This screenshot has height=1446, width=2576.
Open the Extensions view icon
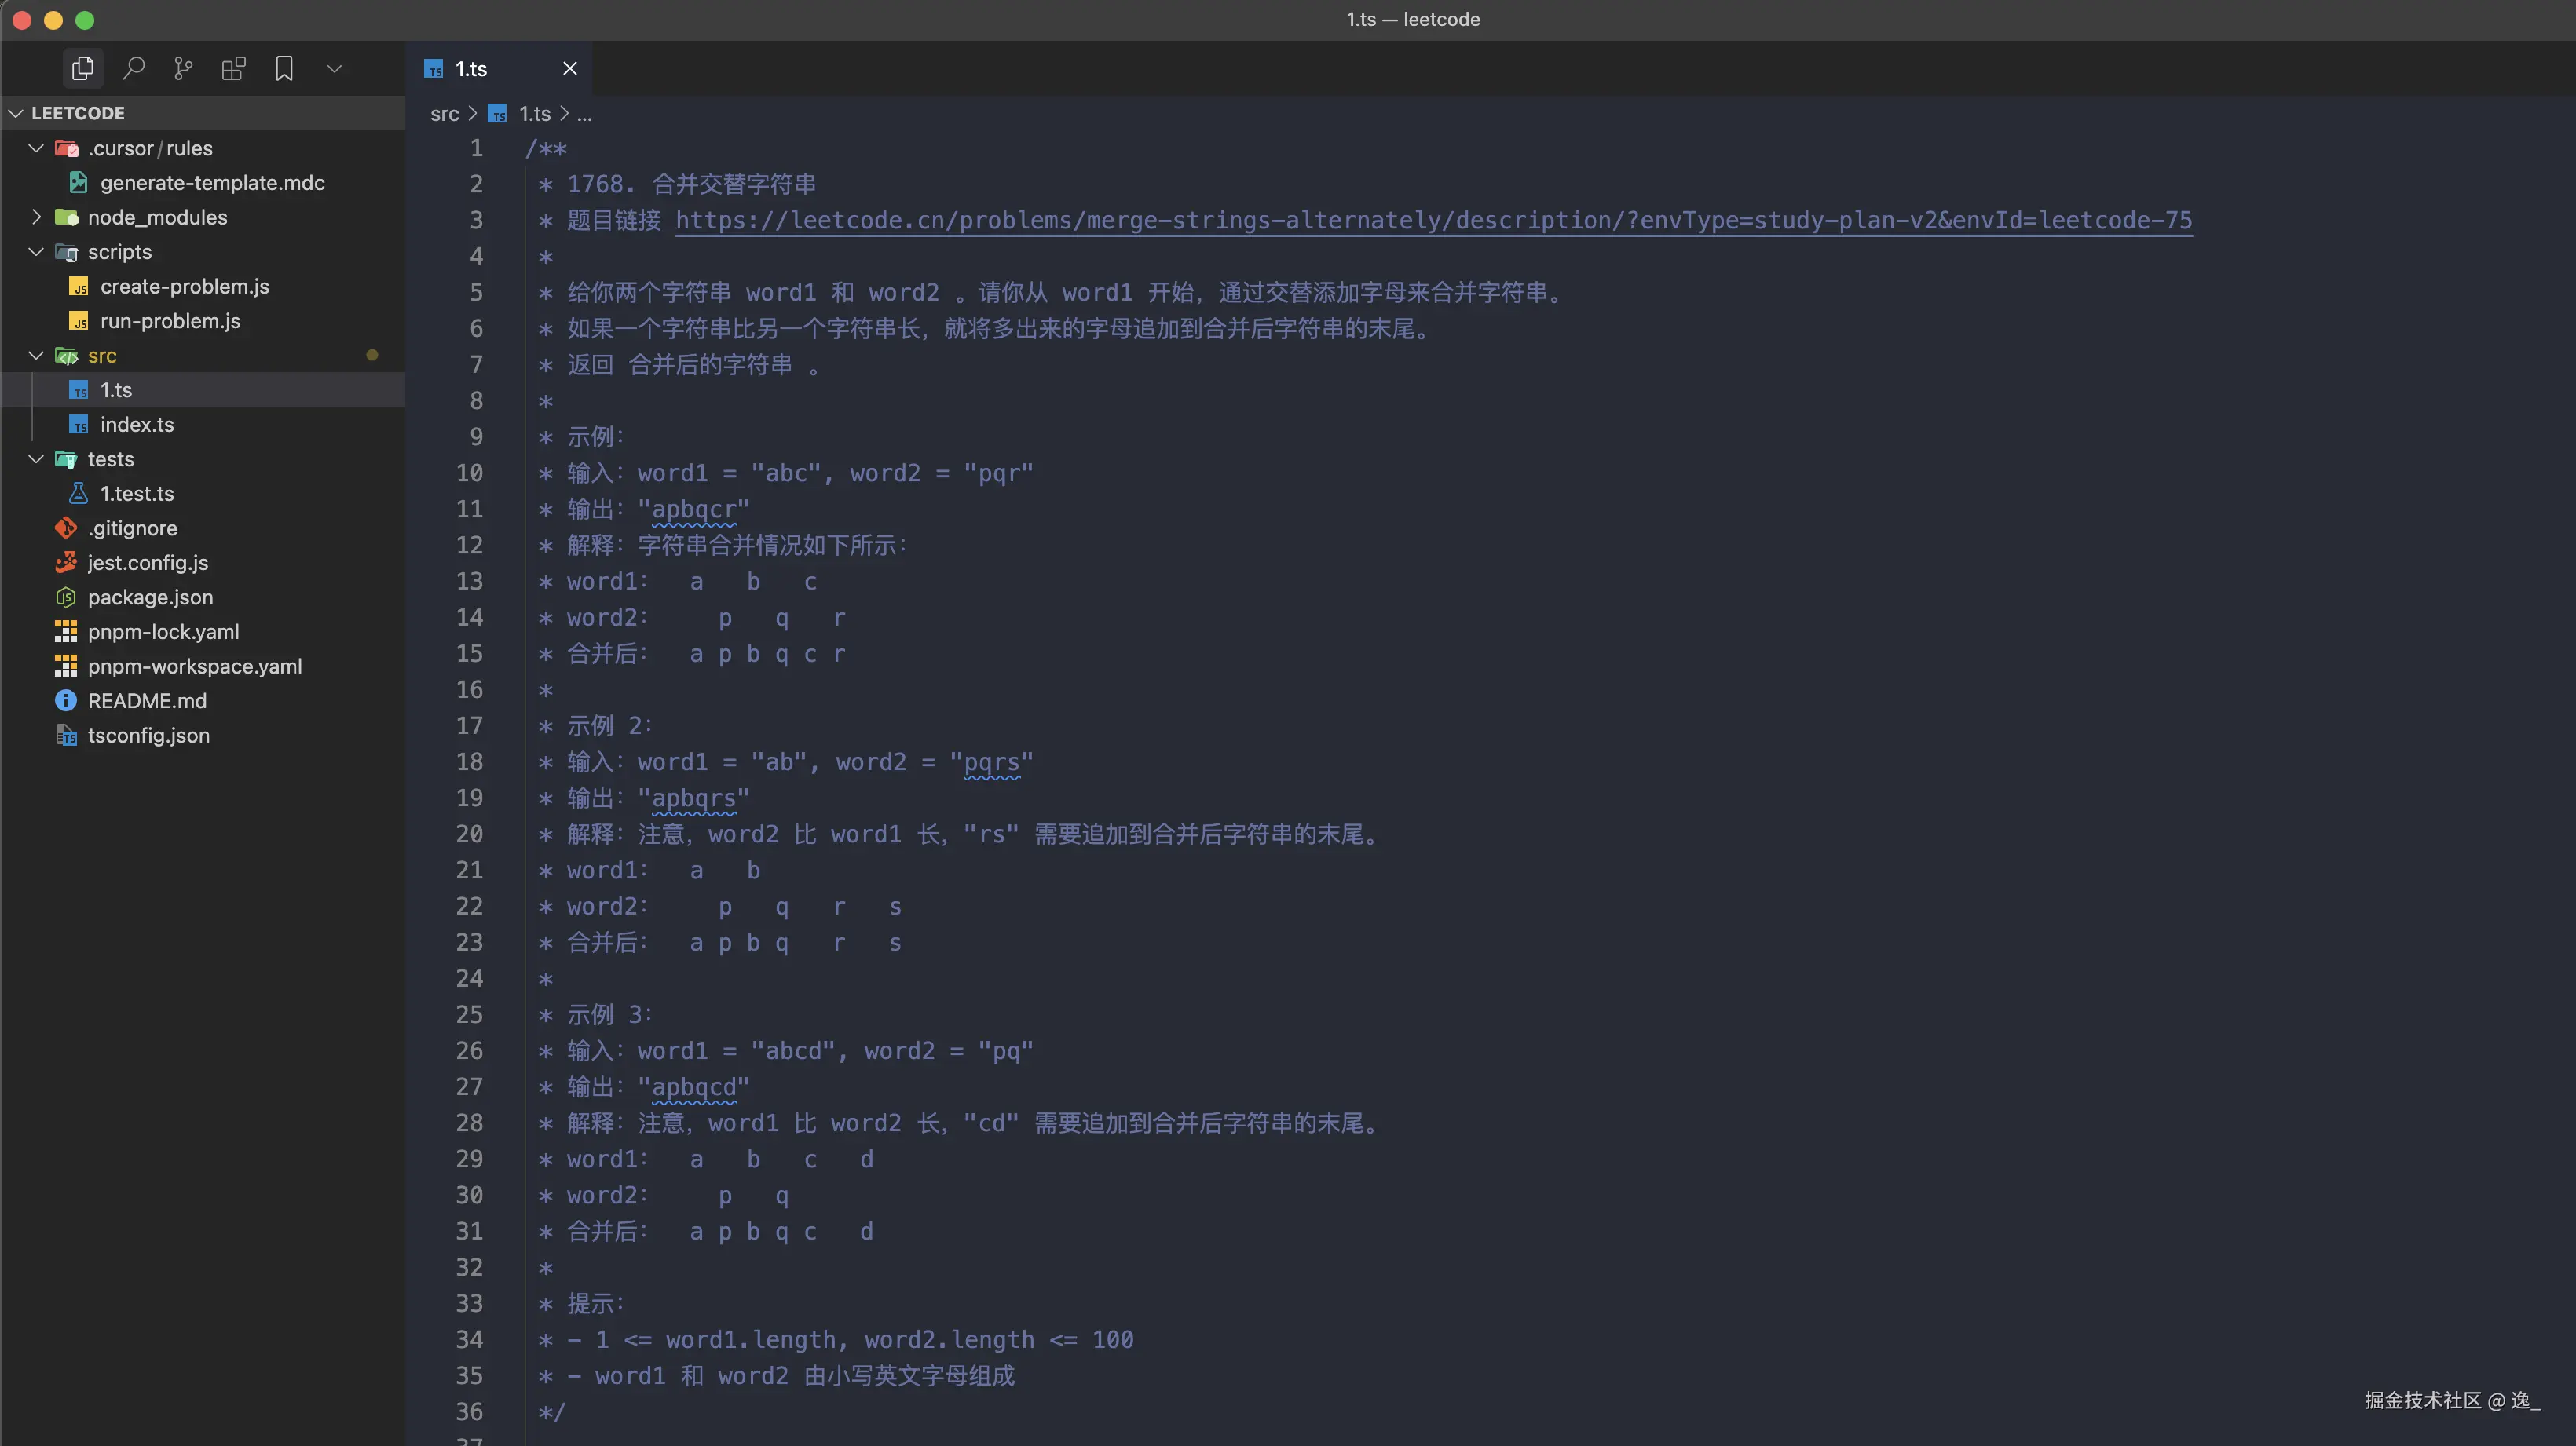[x=233, y=68]
